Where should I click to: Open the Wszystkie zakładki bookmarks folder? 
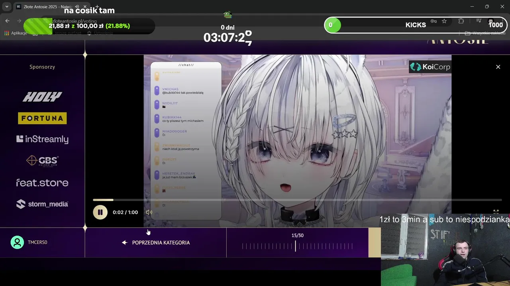coord(485,33)
